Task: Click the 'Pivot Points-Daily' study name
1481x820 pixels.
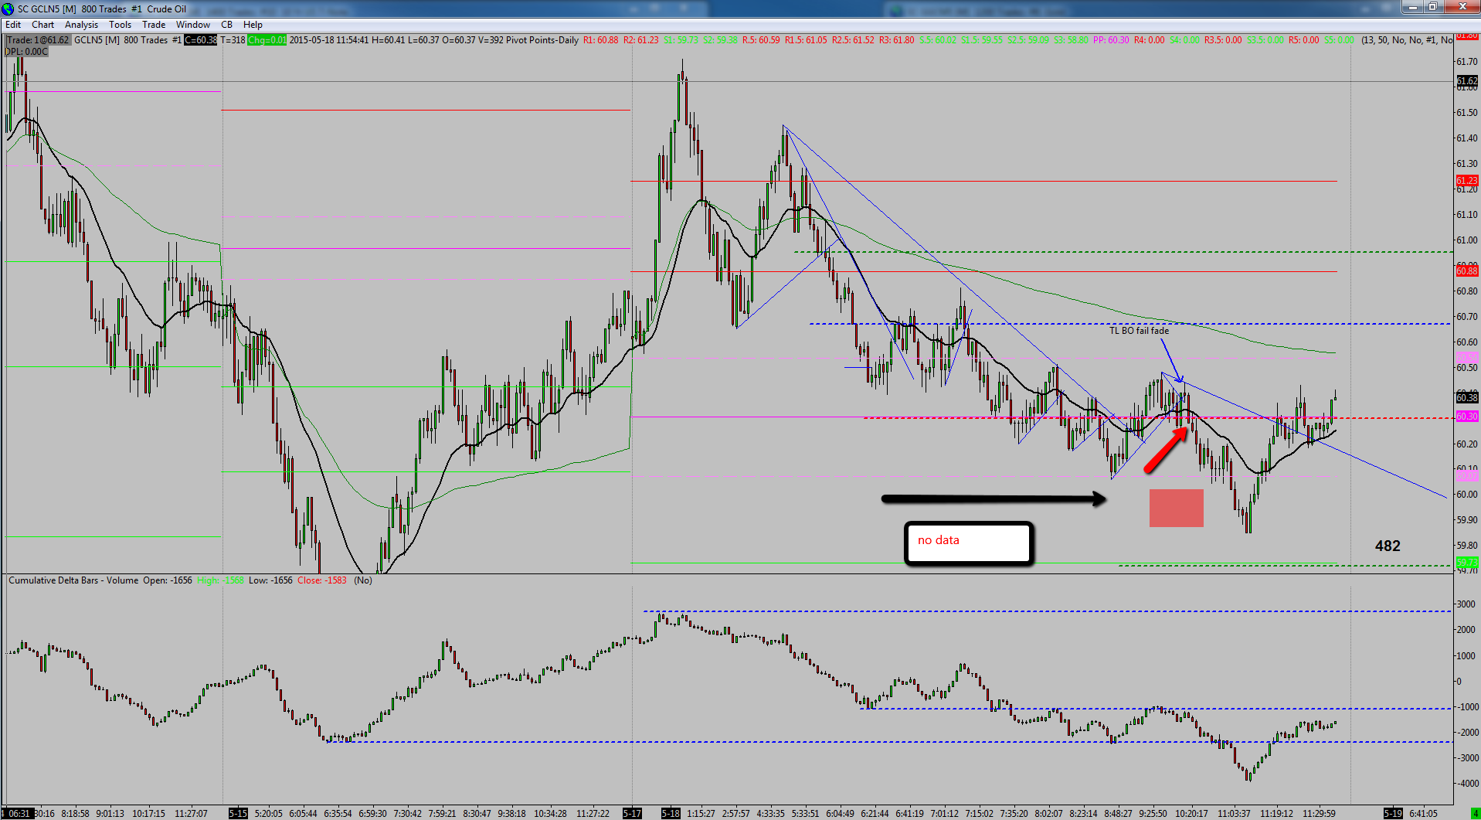Action: [542, 40]
